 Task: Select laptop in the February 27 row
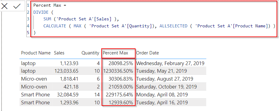[28, 63]
